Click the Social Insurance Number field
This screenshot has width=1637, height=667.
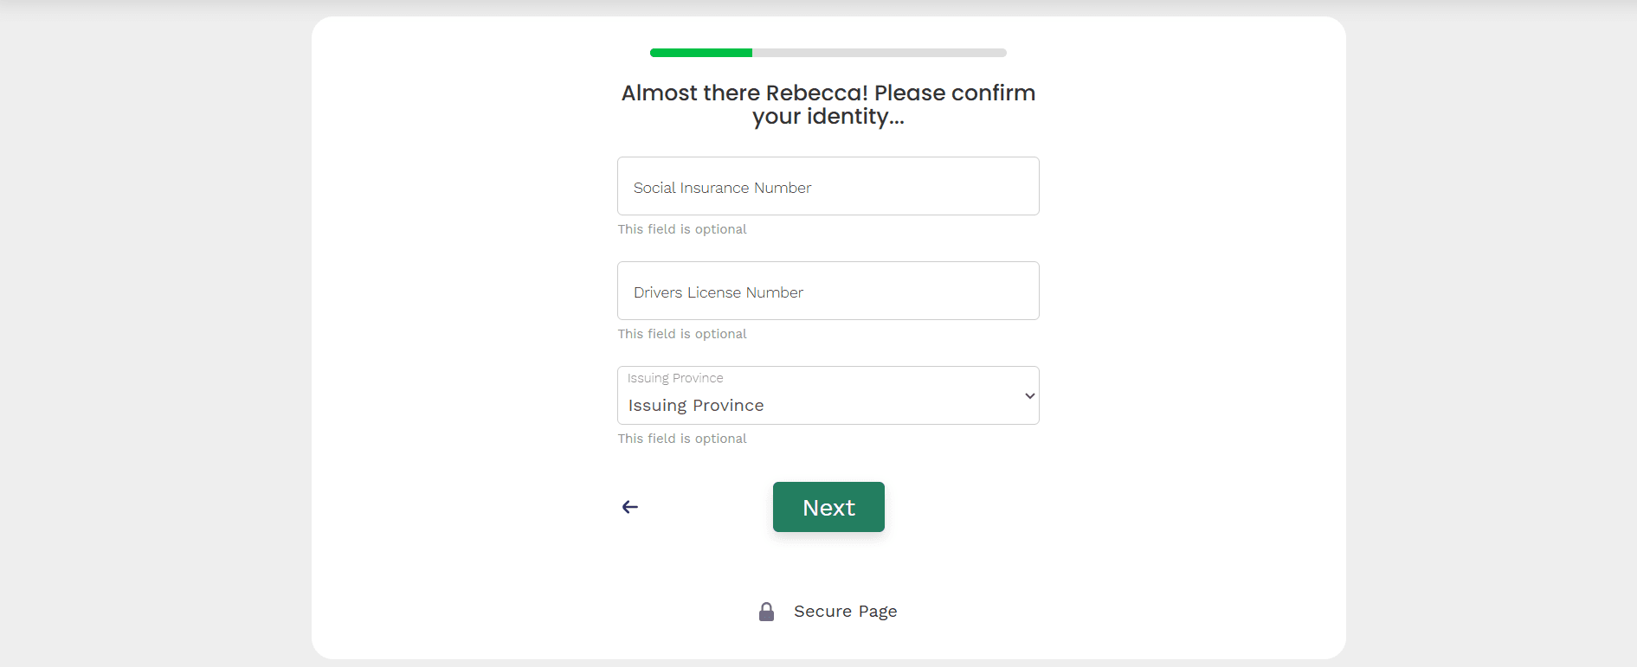point(828,186)
